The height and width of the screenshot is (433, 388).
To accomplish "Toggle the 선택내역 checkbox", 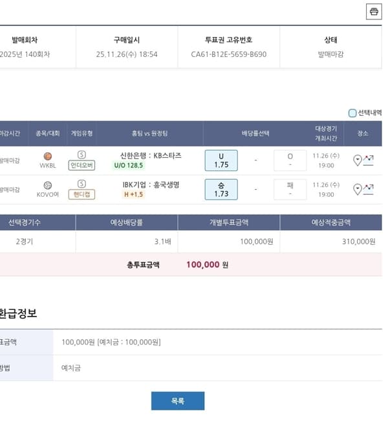I will (352, 113).
